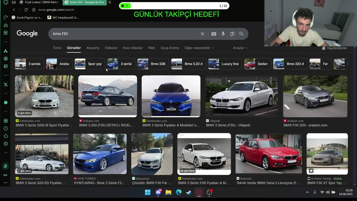357x201 pixels.
Task: Clear the Google search box text
Action: pyautogui.click(x=202, y=34)
